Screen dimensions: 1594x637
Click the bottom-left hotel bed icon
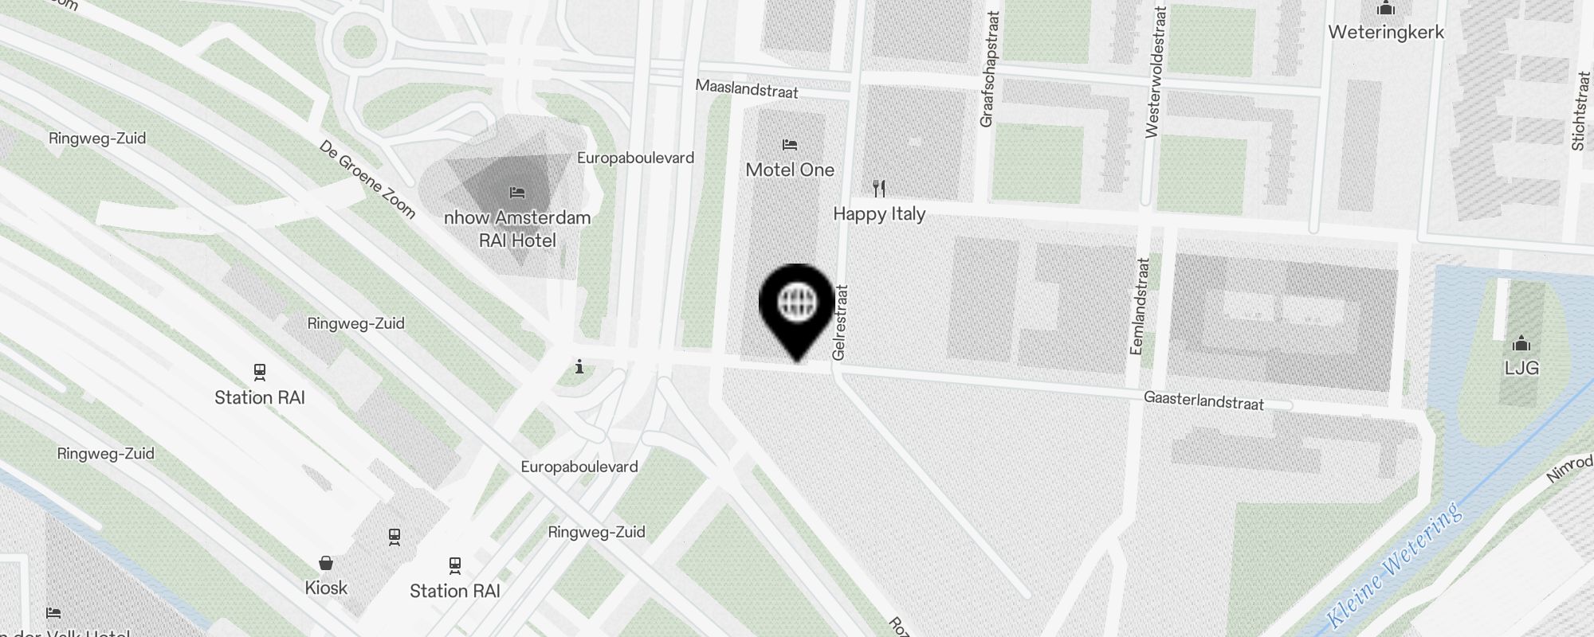(x=53, y=613)
